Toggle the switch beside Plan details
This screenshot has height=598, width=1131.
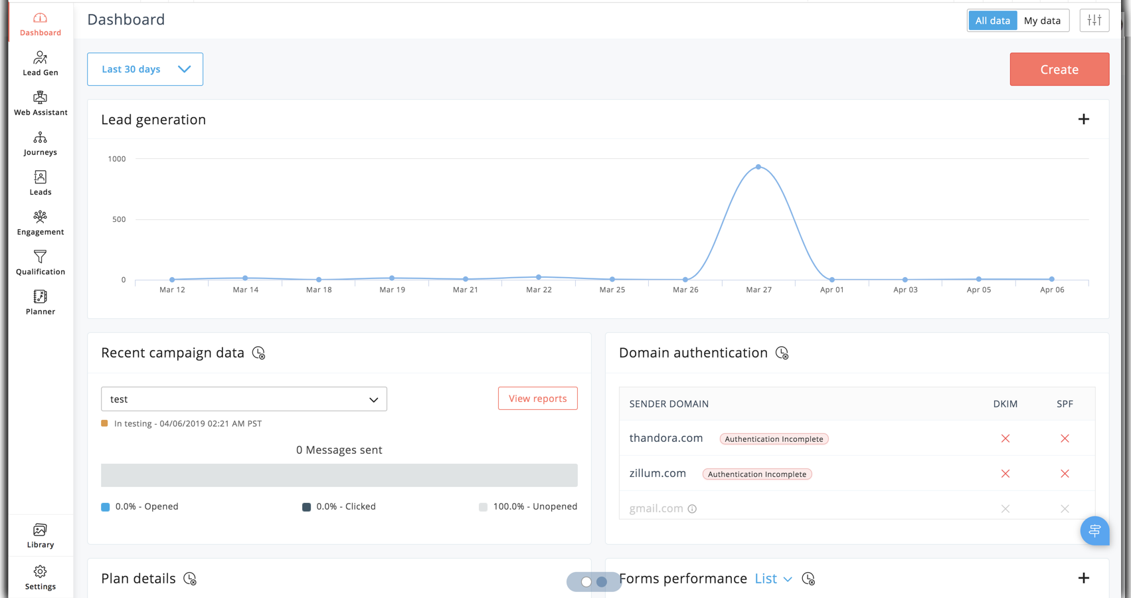pos(594,581)
